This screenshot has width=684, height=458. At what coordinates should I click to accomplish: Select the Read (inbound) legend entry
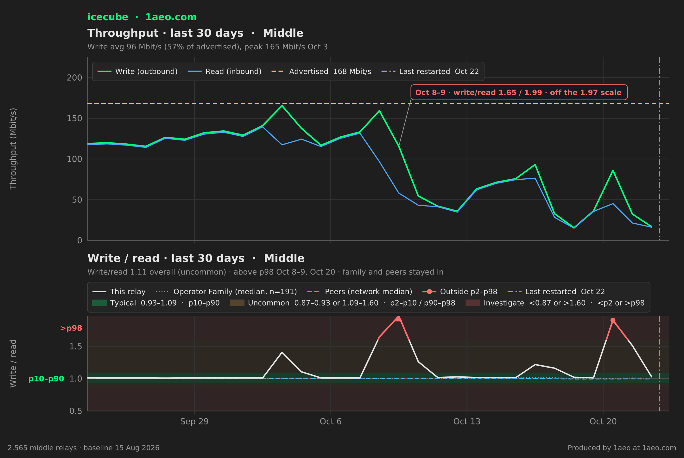(225, 71)
